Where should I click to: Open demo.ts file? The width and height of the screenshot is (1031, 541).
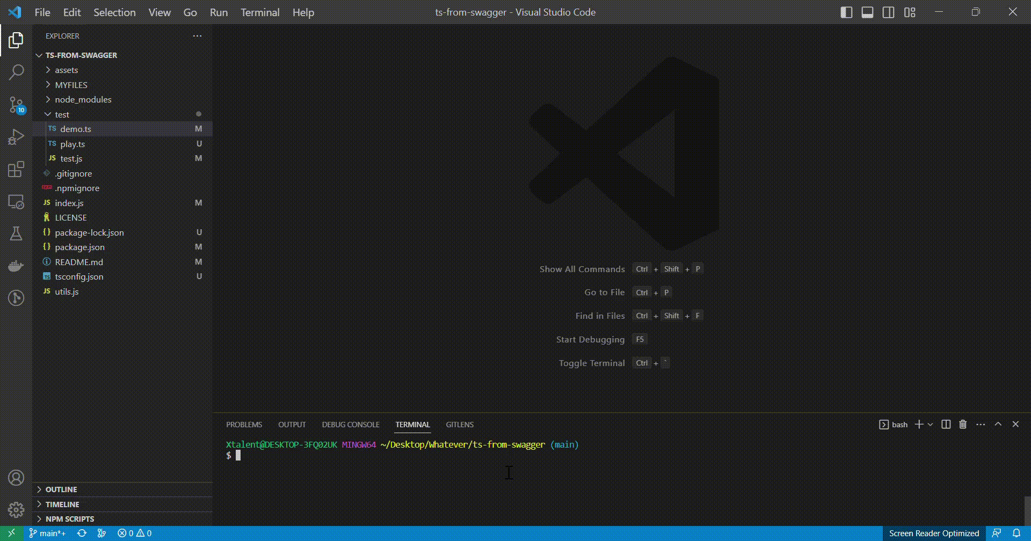[x=123, y=129]
